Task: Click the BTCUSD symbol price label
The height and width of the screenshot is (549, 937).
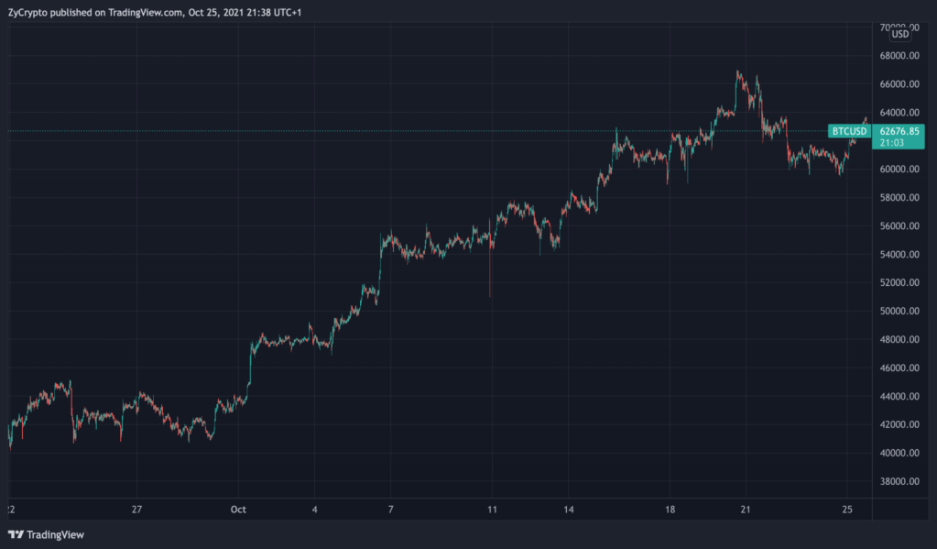Action: point(849,131)
